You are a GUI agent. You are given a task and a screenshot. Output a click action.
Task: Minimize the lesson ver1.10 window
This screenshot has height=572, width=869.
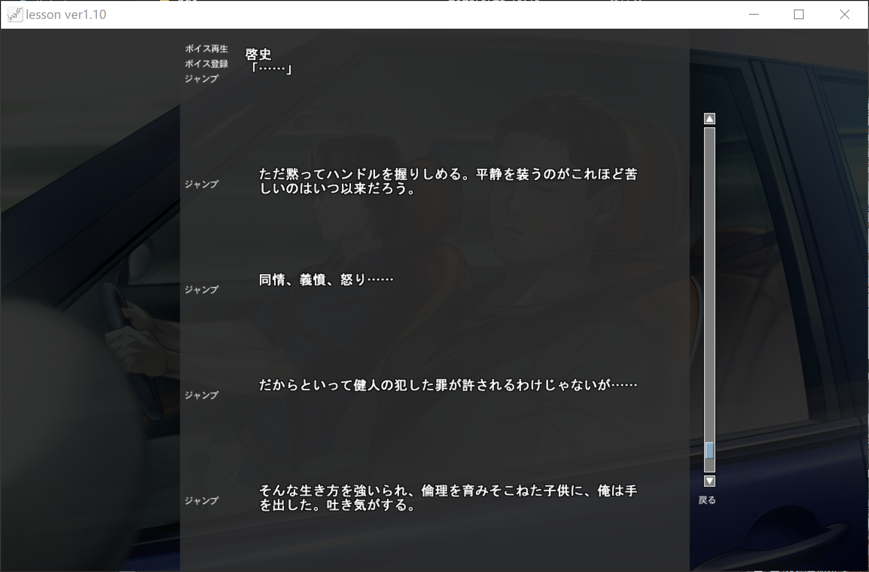point(753,15)
